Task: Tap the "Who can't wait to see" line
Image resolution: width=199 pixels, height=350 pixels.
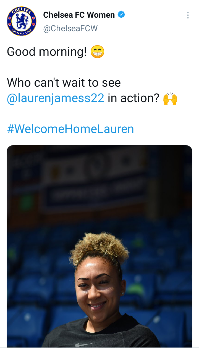Action: point(64,83)
